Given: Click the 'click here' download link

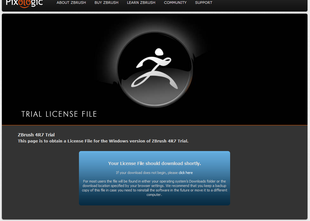Looking at the screenshot, I should 186,173.
